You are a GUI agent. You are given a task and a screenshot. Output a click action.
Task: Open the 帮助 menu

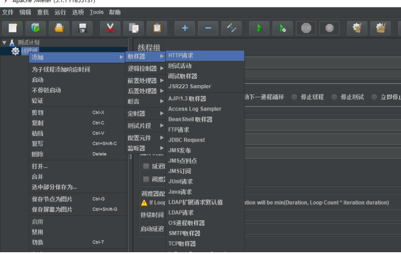tap(114, 12)
